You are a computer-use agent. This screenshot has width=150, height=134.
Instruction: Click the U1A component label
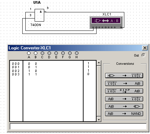(37, 2)
